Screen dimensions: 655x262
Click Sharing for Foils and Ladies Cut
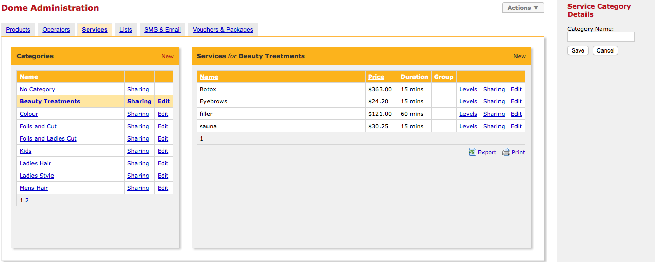[x=138, y=138]
